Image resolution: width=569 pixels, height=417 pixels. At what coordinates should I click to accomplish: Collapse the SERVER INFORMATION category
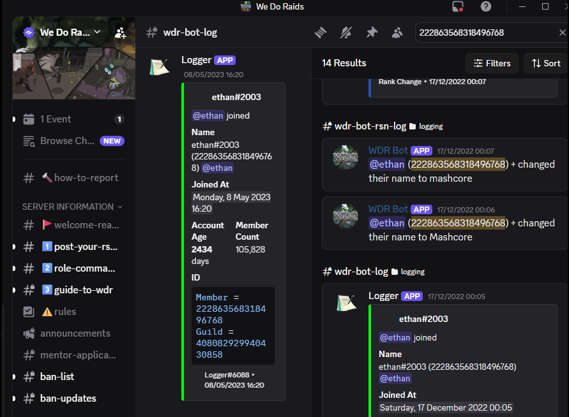point(72,207)
